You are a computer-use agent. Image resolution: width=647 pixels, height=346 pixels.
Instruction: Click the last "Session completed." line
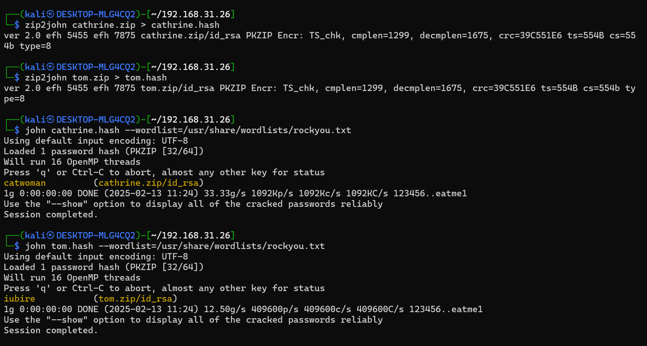51,330
